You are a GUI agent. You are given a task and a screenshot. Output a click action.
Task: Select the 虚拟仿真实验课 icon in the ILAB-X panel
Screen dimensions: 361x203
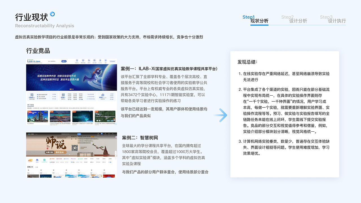click(x=38, y=94)
